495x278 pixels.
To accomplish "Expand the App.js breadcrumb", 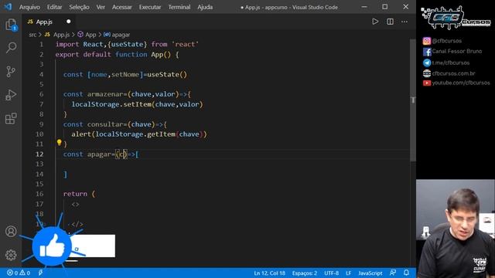I will tap(57, 35).
